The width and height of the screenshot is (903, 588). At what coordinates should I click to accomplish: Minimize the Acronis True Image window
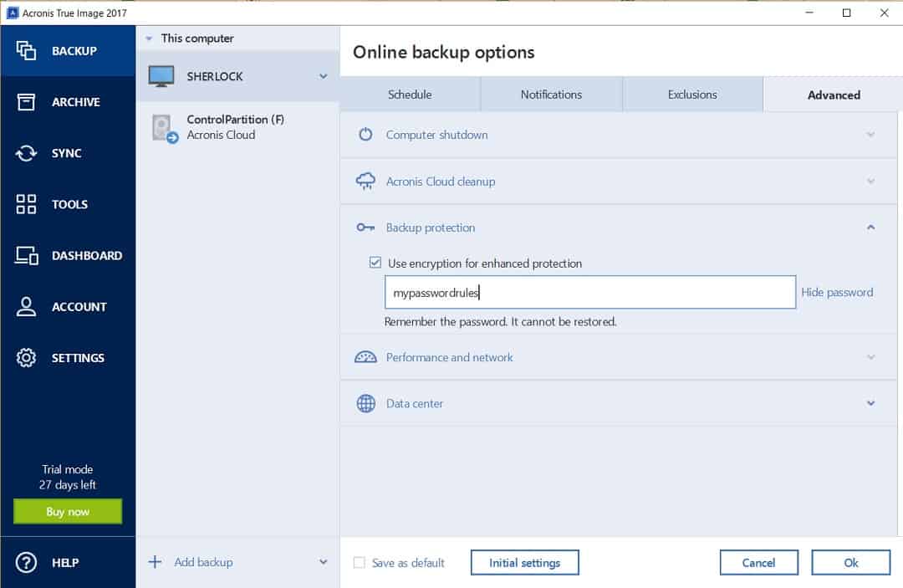pyautogui.click(x=809, y=13)
